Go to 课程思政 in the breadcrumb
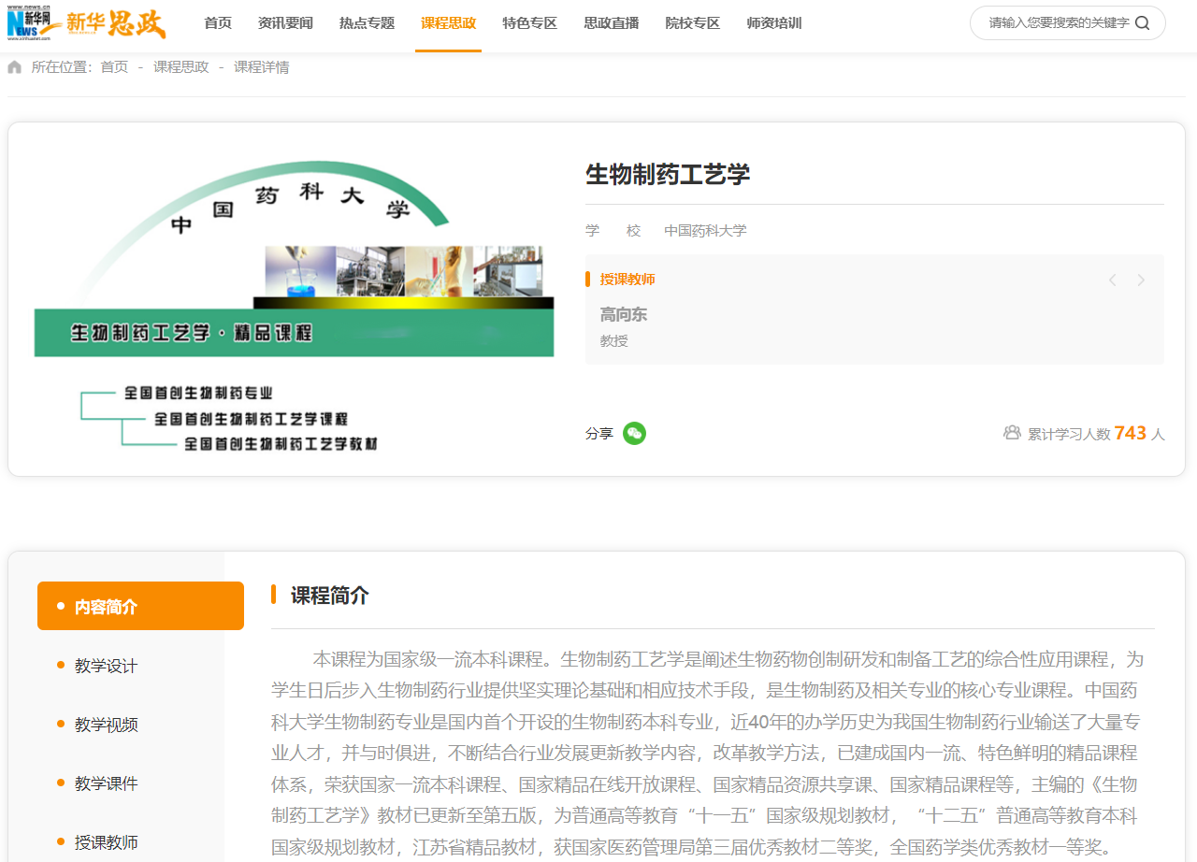Screen dimensions: 1197x862 [x=181, y=67]
